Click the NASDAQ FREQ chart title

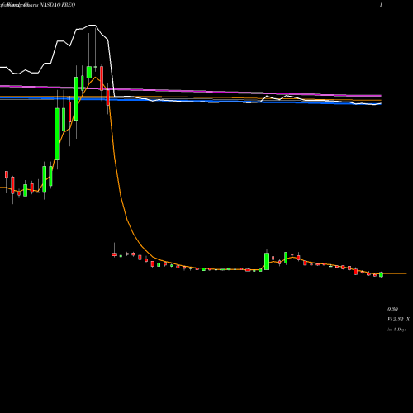[58, 5]
